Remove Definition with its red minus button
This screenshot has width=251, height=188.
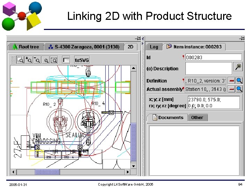(231, 81)
